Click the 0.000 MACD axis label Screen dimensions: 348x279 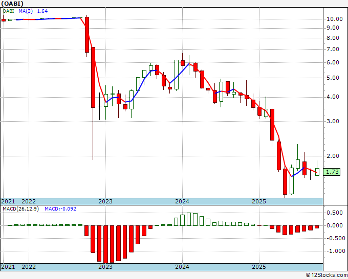(335, 225)
